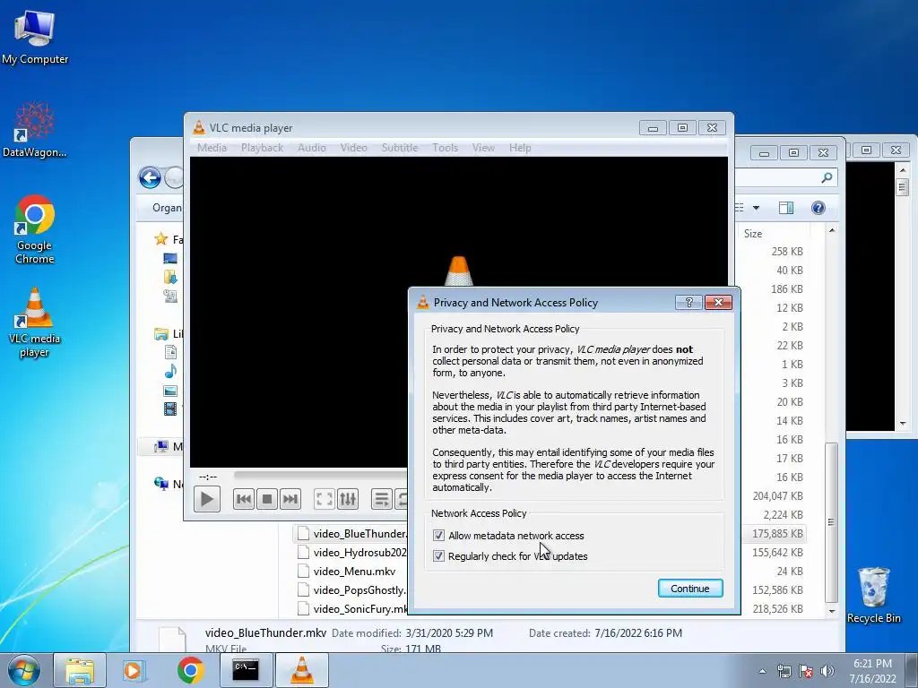Open the VLC Subtitle menu

(399, 148)
